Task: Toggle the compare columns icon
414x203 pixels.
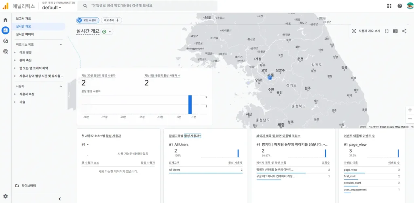Action: pyautogui.click(x=395, y=31)
